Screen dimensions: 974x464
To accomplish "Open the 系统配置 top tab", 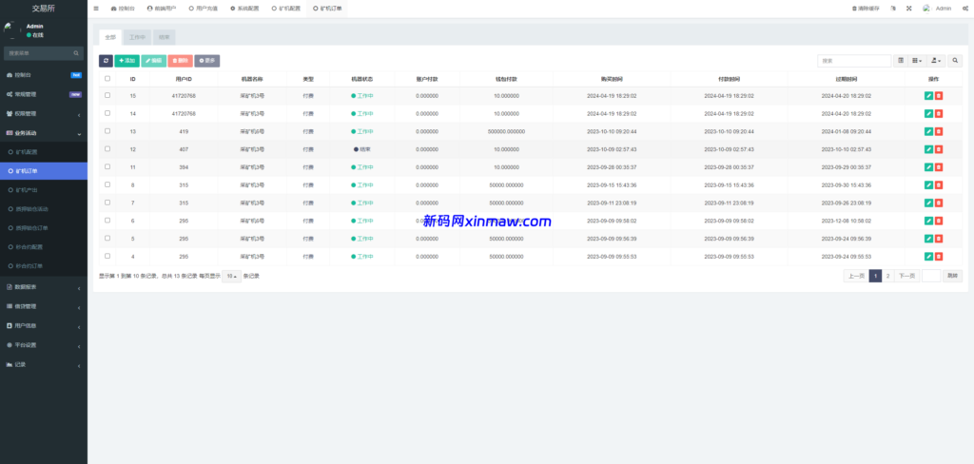I will 244,9.
